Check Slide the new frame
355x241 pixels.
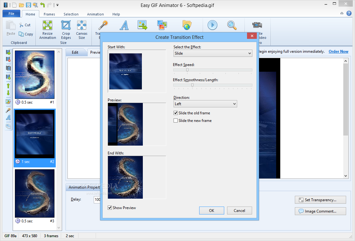click(175, 121)
